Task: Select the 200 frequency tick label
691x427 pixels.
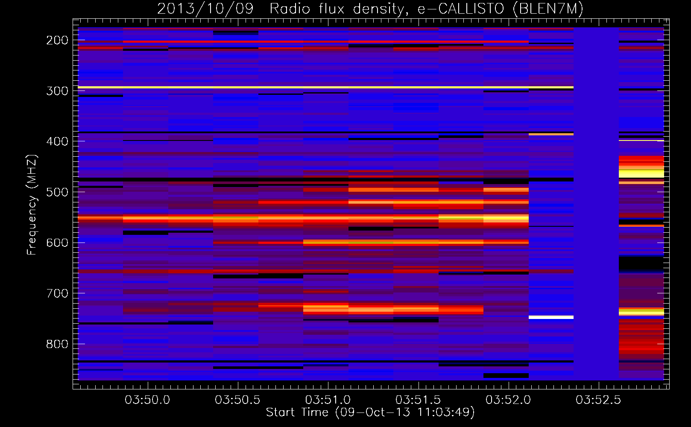Action: pyautogui.click(x=57, y=41)
